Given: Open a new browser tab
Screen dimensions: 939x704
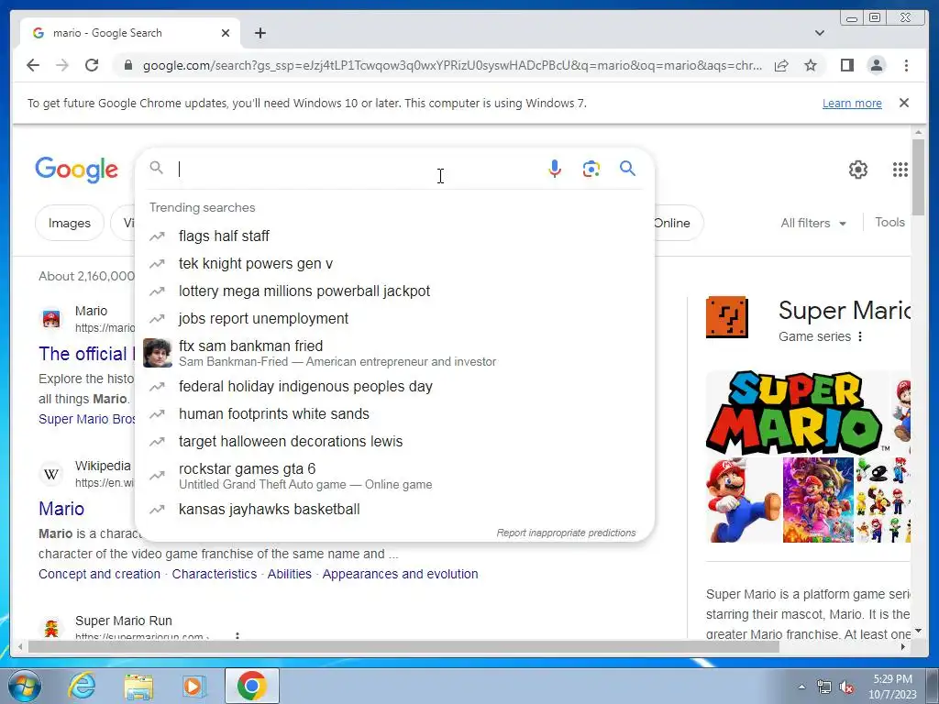Looking at the screenshot, I should 260,33.
